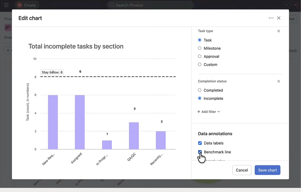This screenshot has width=301, height=192.
Task: Click the search magnifier icon
Action: coord(112,5)
